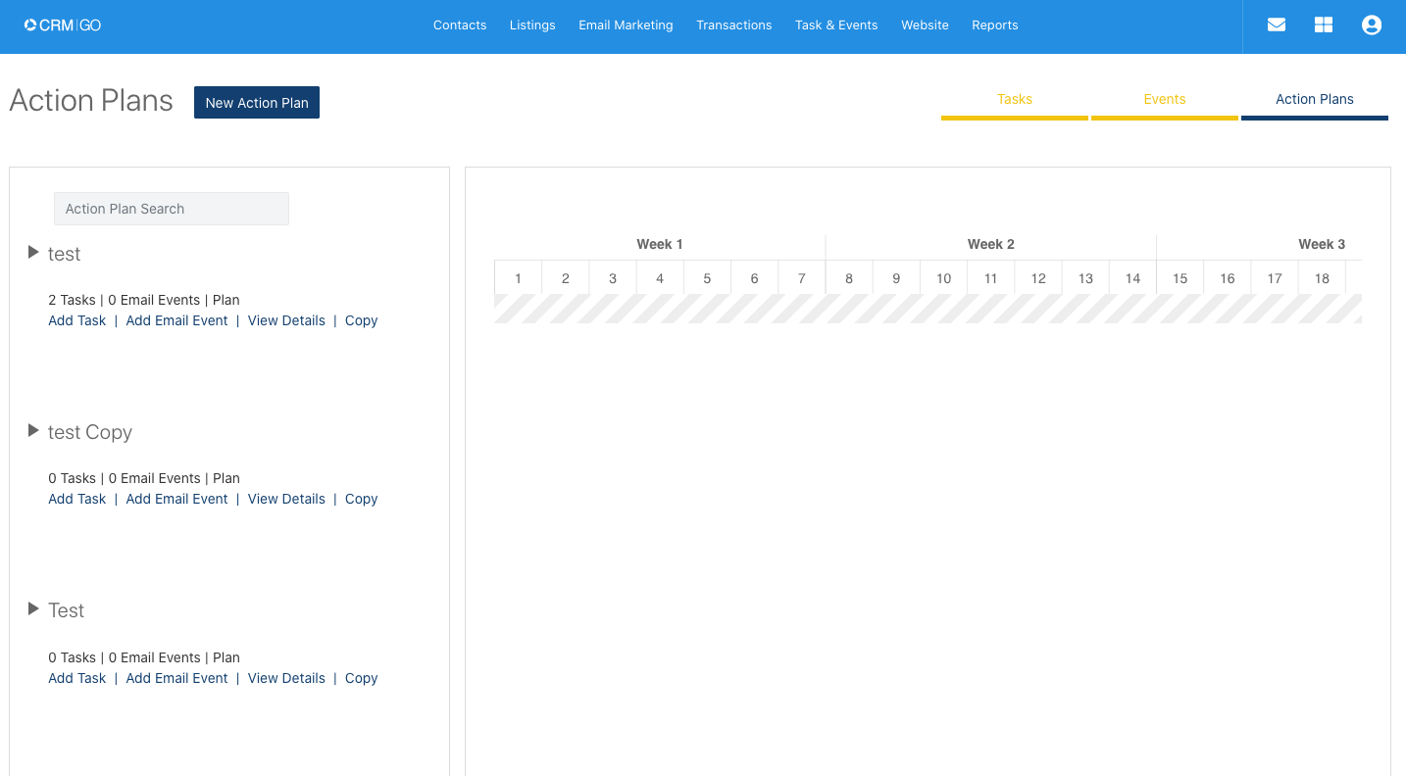1406x776 pixels.
Task: Open the Transactions menu
Action: pyautogui.click(x=733, y=24)
